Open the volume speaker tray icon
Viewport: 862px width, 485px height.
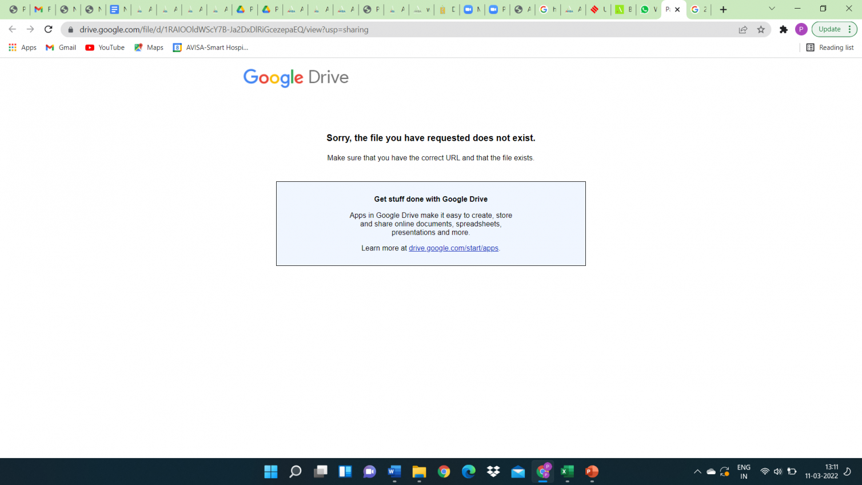[778, 472]
